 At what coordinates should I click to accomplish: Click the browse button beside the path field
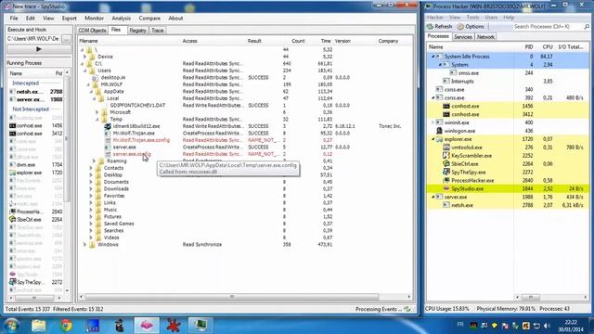pyautogui.click(x=66, y=39)
